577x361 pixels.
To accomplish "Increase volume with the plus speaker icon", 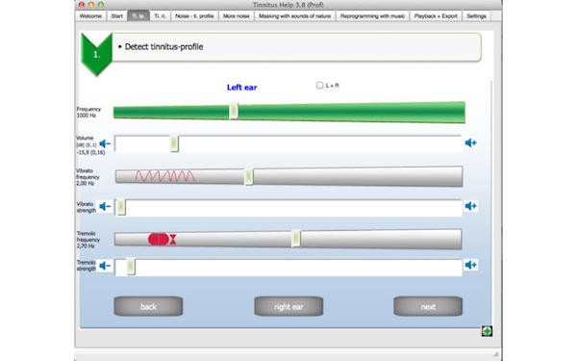I will 470,142.
